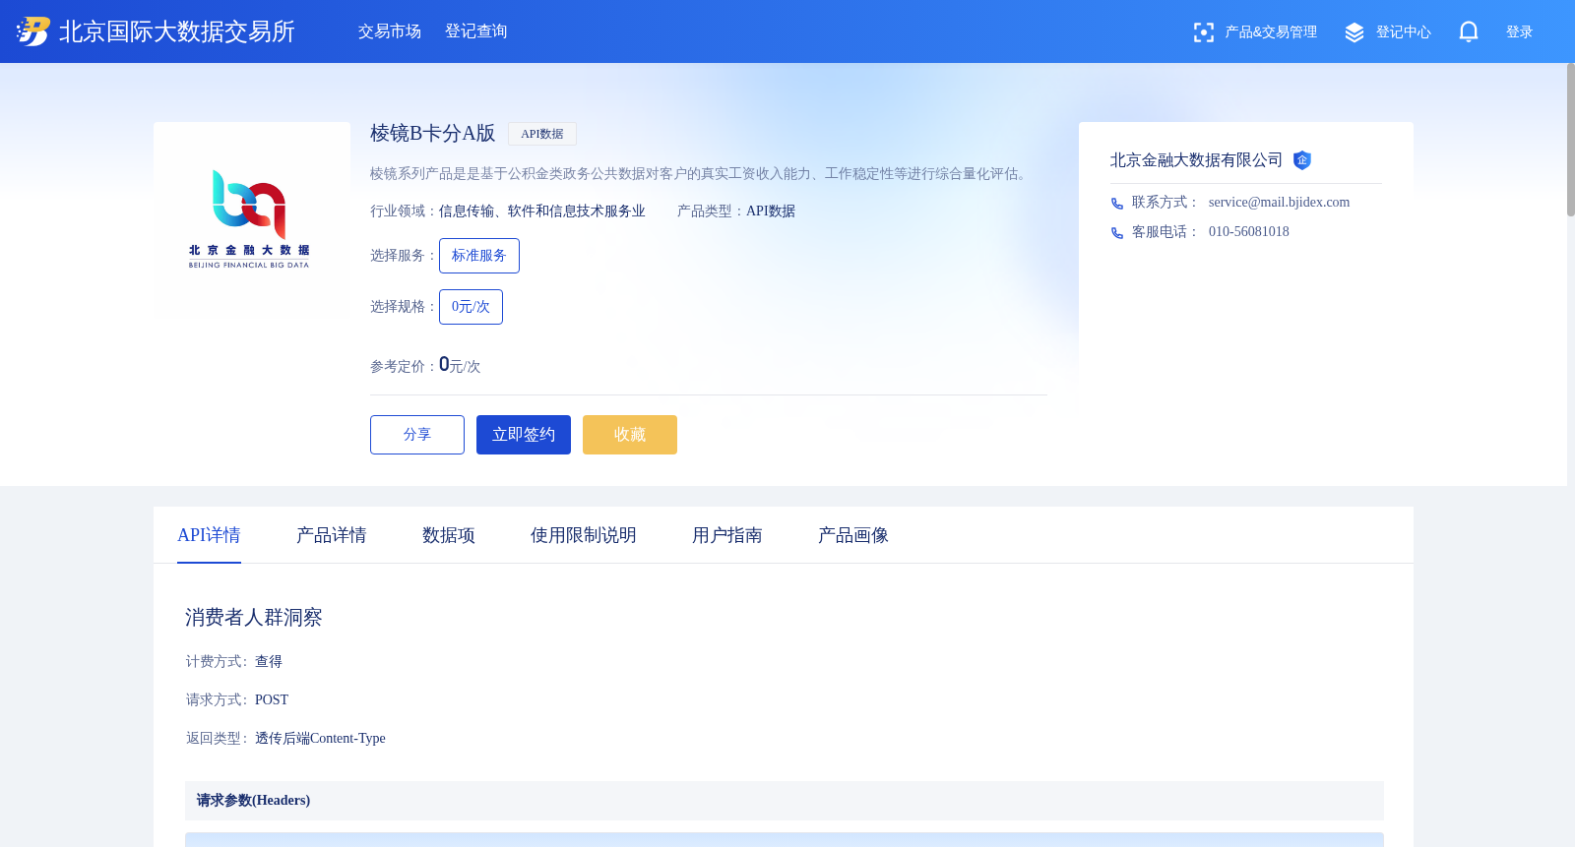
Task: Select the 0元/次 specification option
Action: (471, 307)
